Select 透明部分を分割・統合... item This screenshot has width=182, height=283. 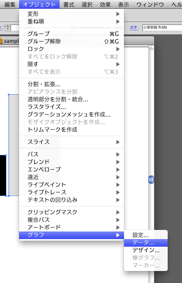[72, 99]
